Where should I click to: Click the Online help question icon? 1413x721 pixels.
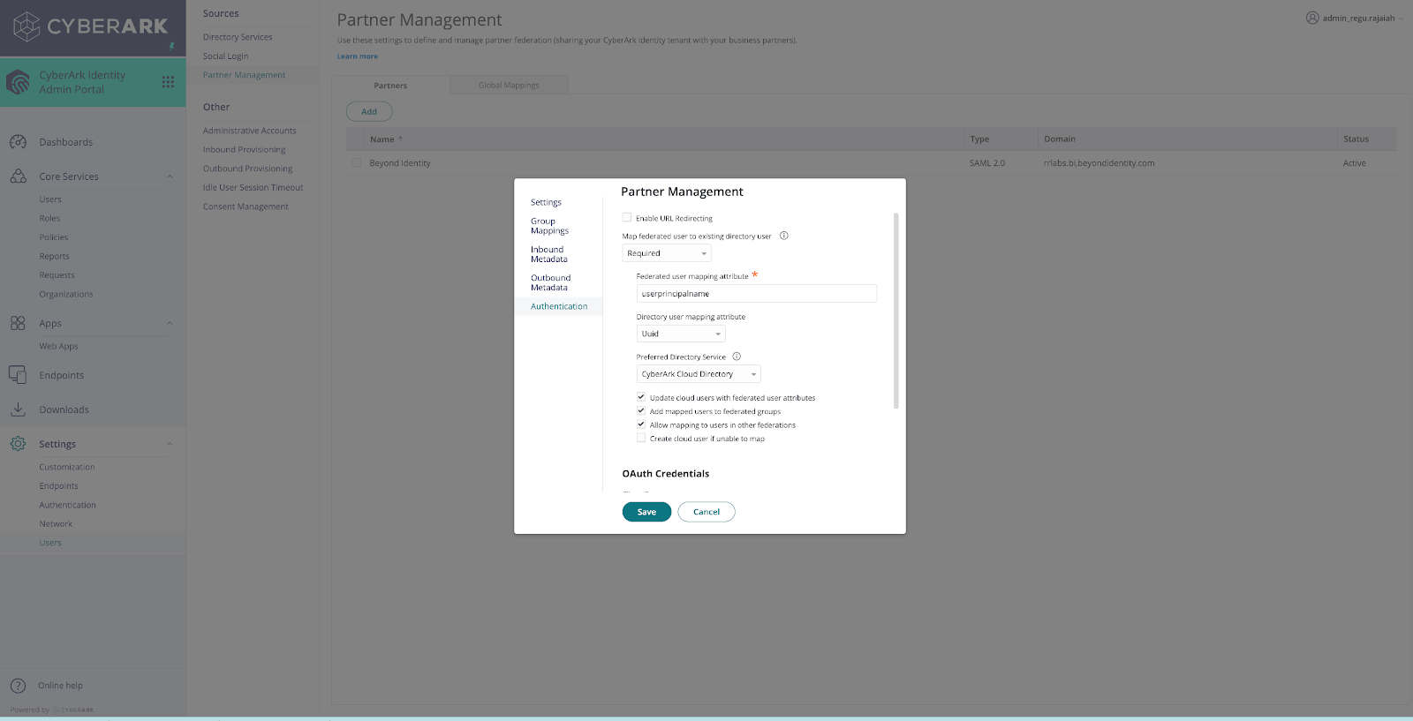(x=18, y=686)
